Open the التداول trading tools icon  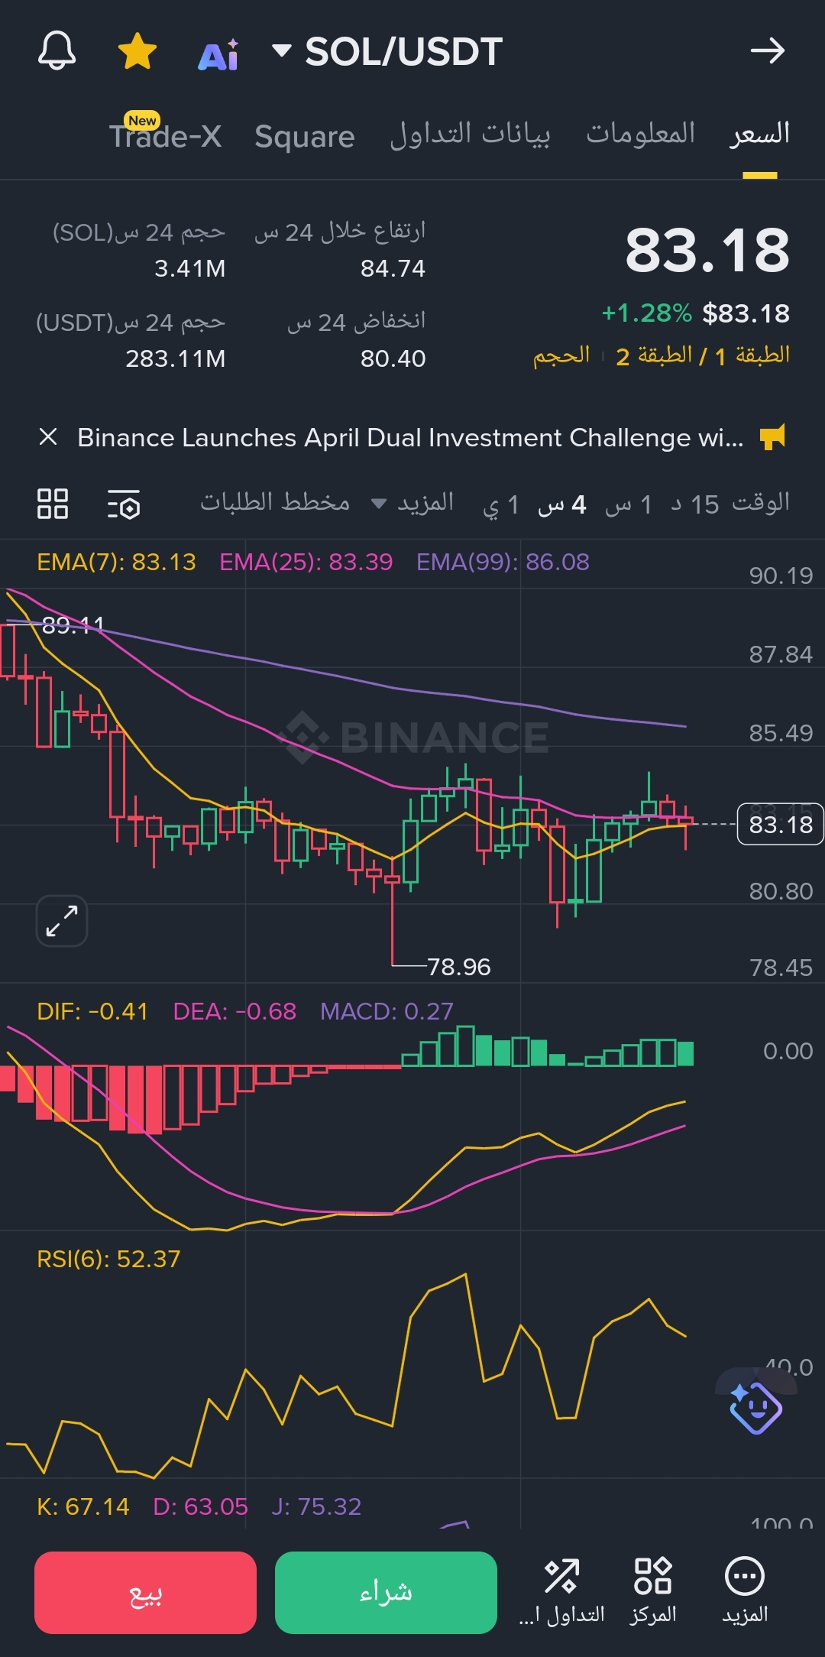pos(561,1592)
